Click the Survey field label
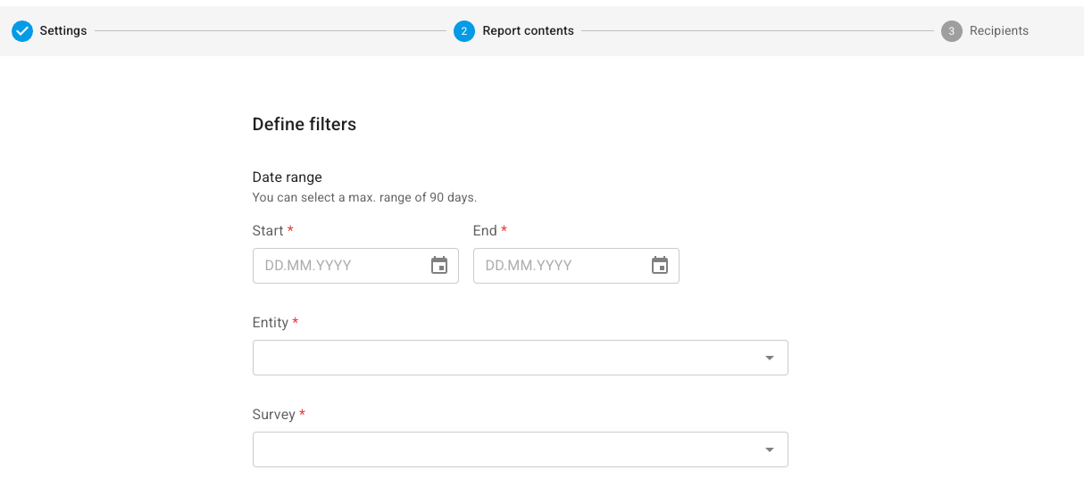Viewport: 1084px width, 503px height. pyautogui.click(x=274, y=415)
